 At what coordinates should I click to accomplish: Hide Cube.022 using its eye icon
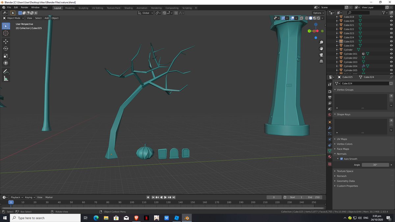point(391,29)
